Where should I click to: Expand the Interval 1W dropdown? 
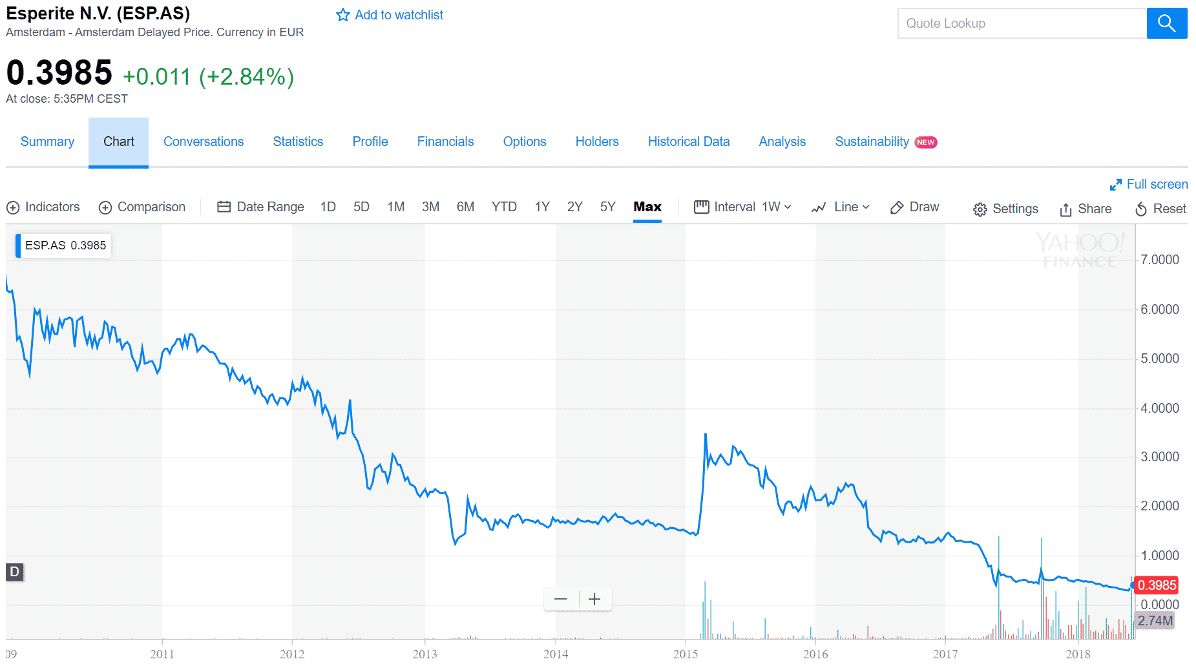(743, 207)
